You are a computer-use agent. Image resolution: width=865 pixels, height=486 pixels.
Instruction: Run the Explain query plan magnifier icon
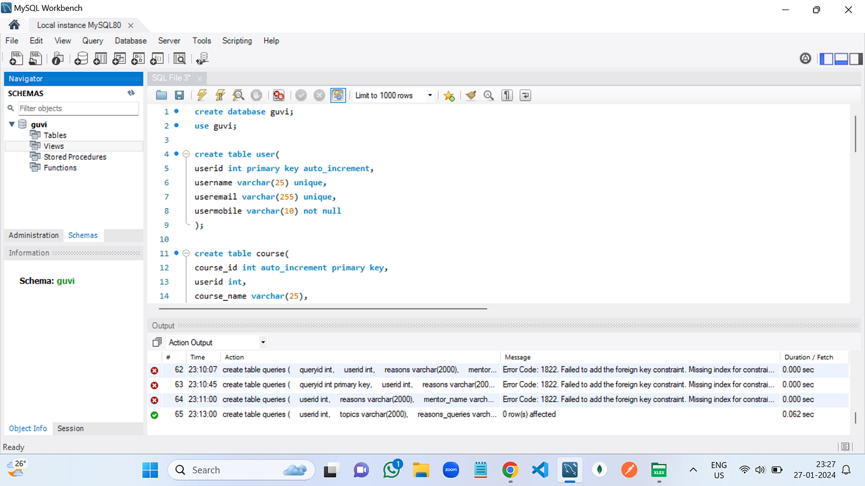click(x=238, y=95)
